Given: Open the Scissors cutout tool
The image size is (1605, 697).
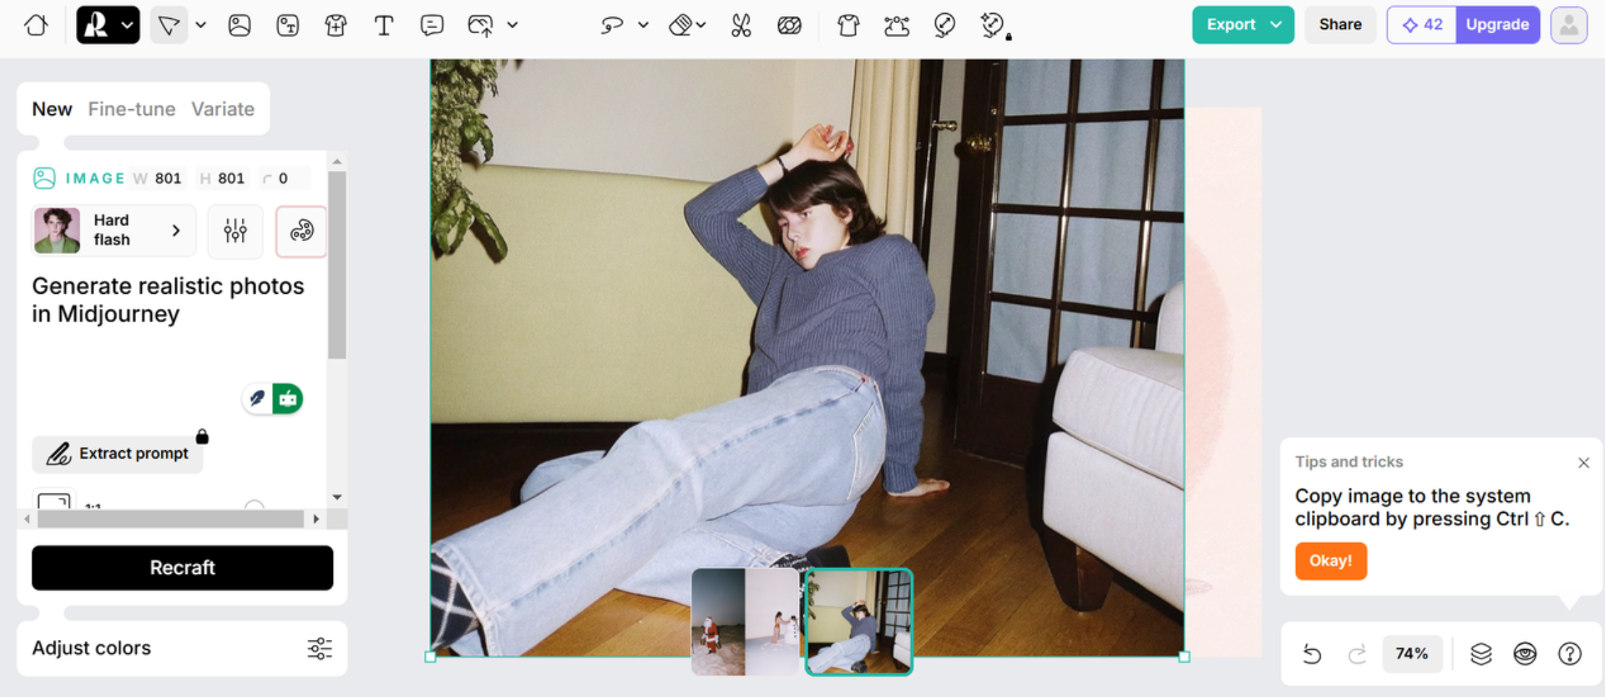Looking at the screenshot, I should (740, 25).
